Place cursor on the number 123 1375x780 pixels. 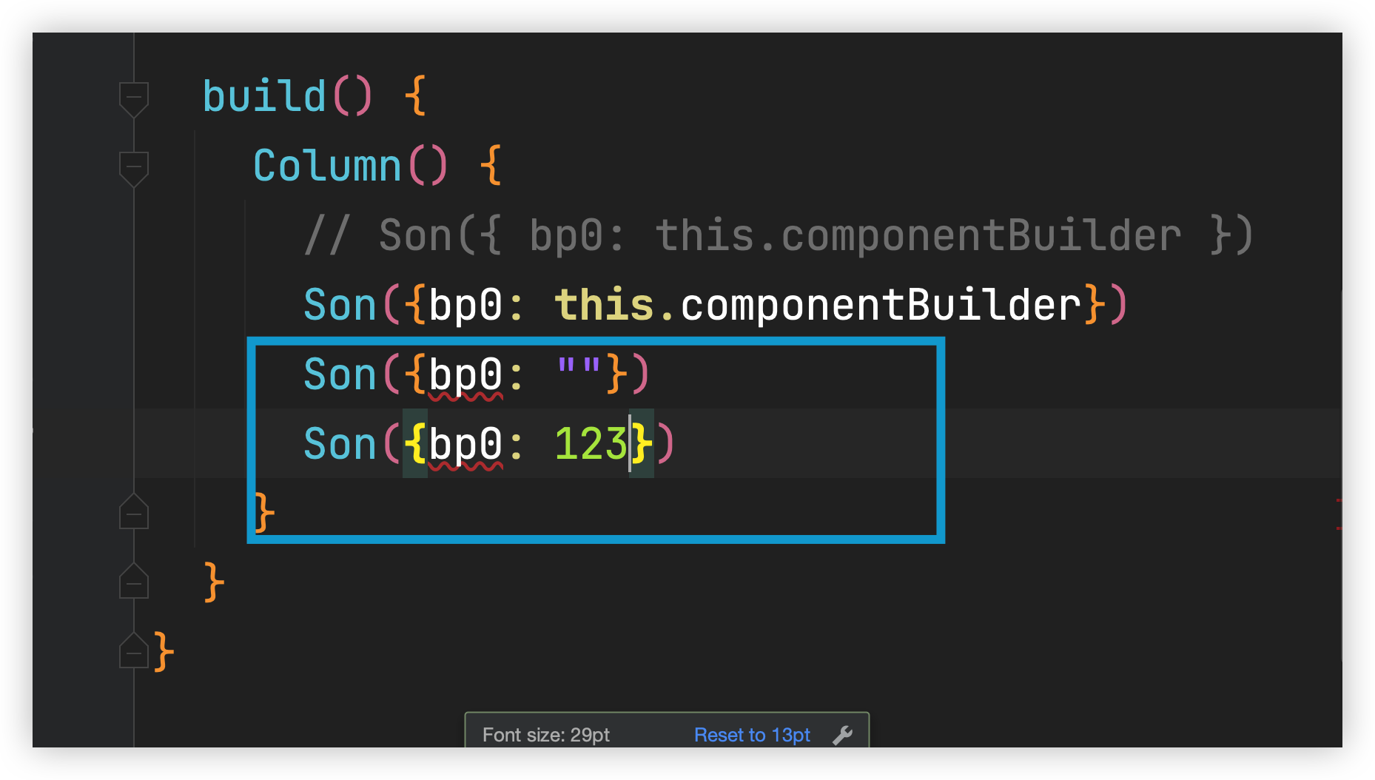[x=591, y=444]
